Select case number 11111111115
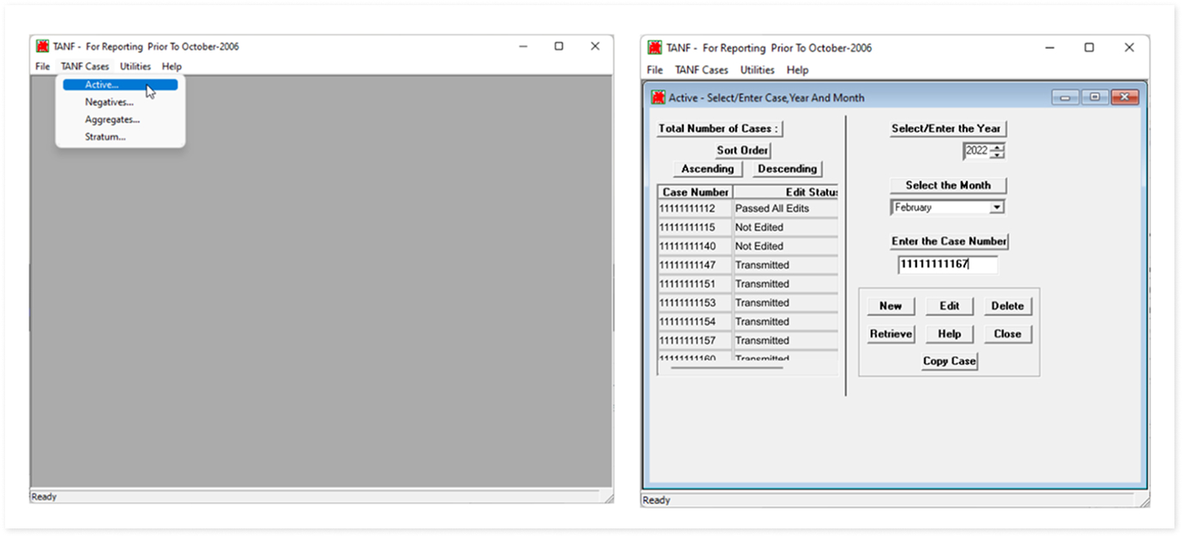Image resolution: width=1183 pixels, height=537 pixels. [x=695, y=227]
